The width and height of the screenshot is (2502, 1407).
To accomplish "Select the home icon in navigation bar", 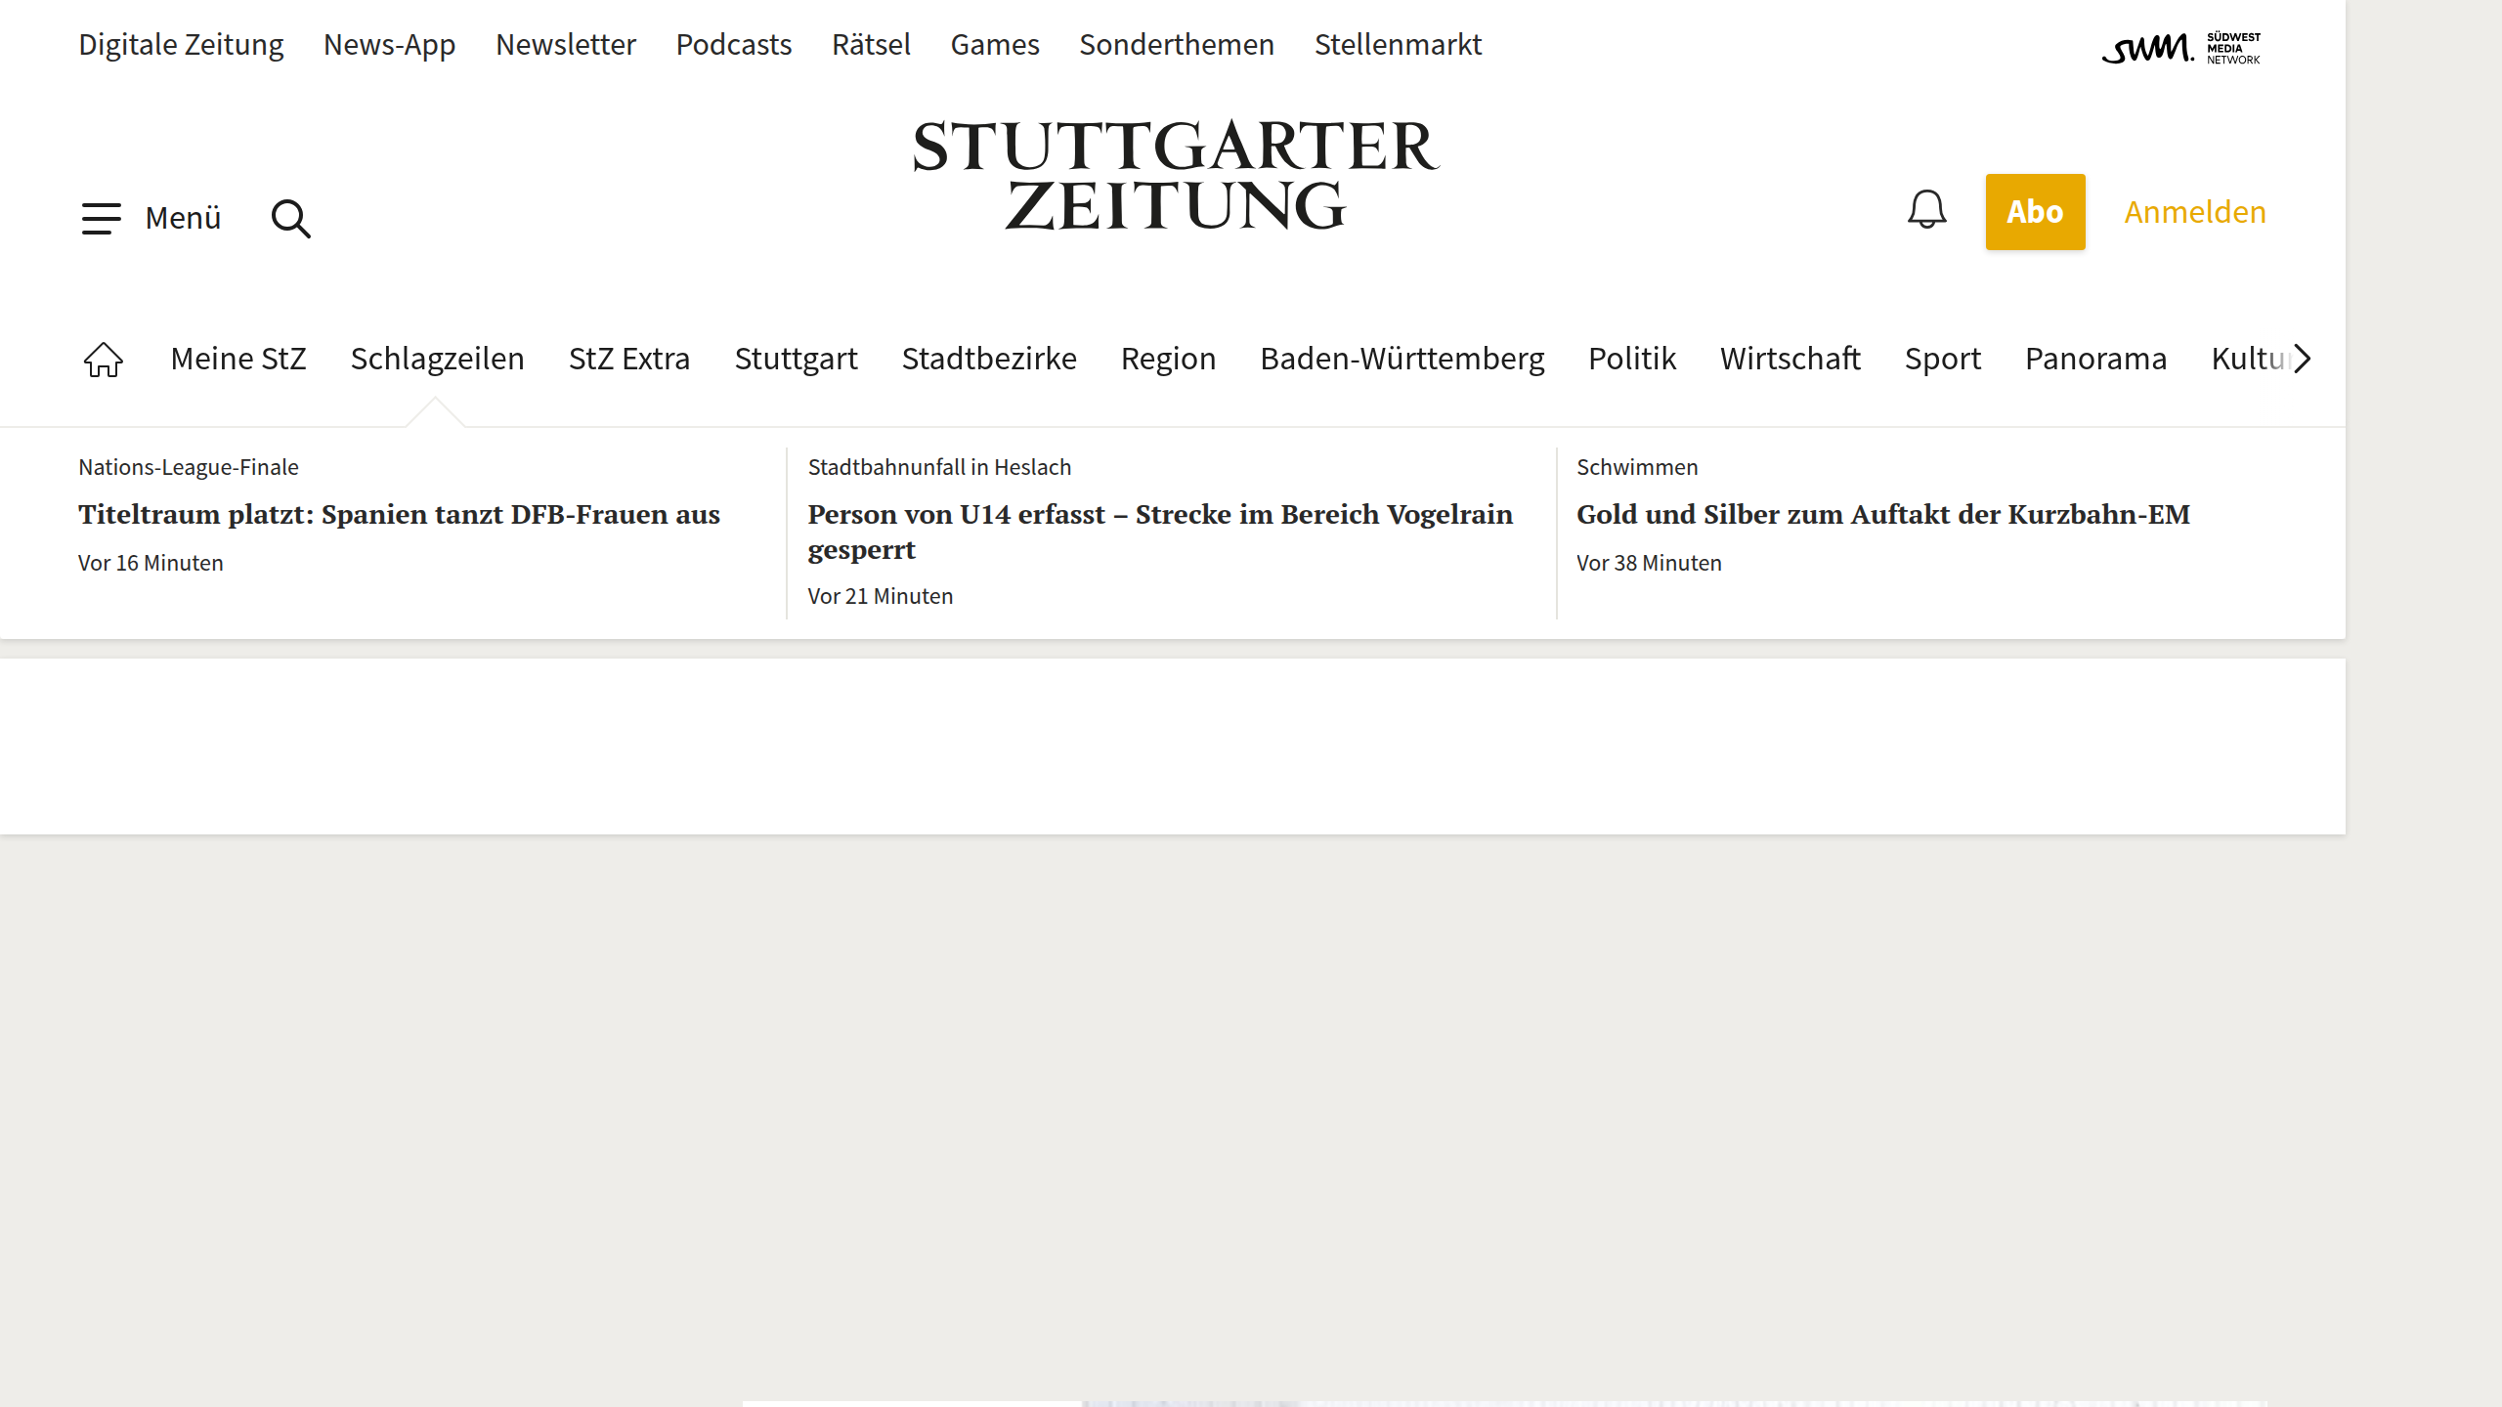I will (102, 359).
